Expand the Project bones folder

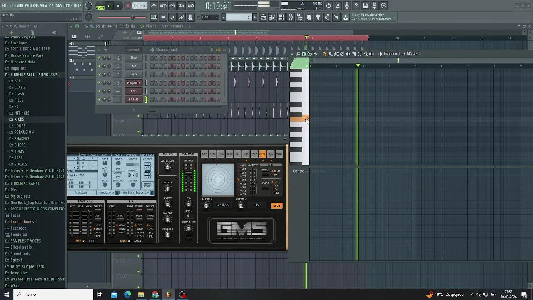click(x=22, y=222)
